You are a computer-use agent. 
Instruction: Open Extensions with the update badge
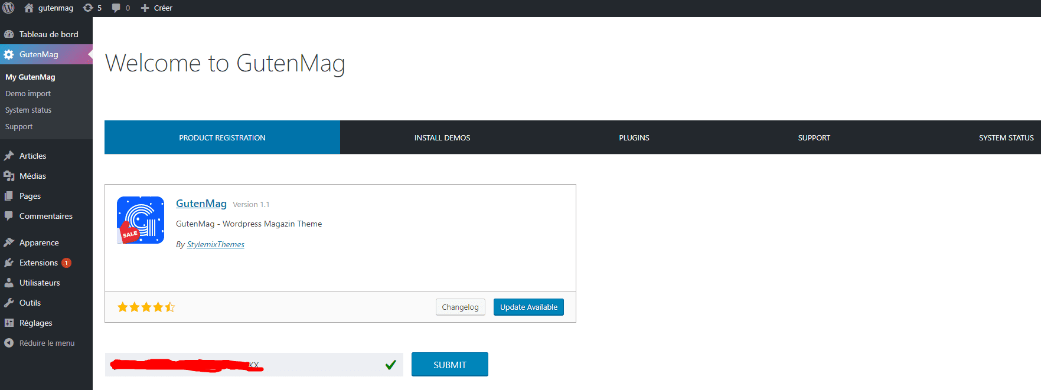tap(38, 263)
